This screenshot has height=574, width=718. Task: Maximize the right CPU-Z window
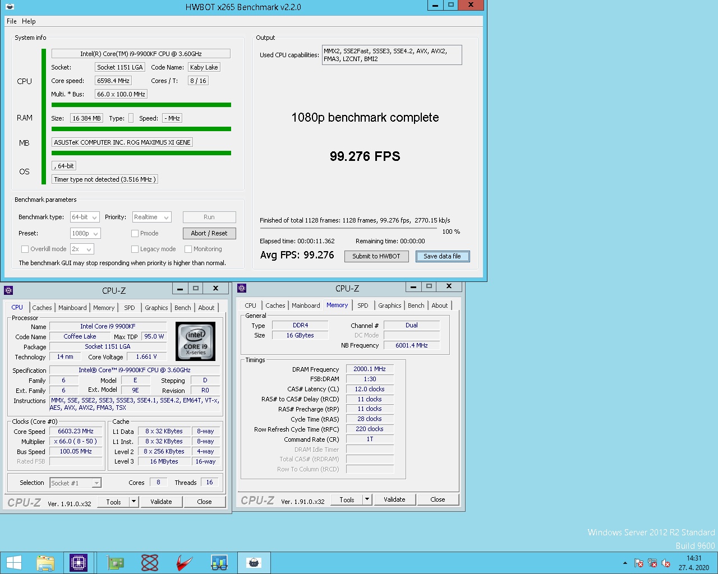tap(429, 286)
